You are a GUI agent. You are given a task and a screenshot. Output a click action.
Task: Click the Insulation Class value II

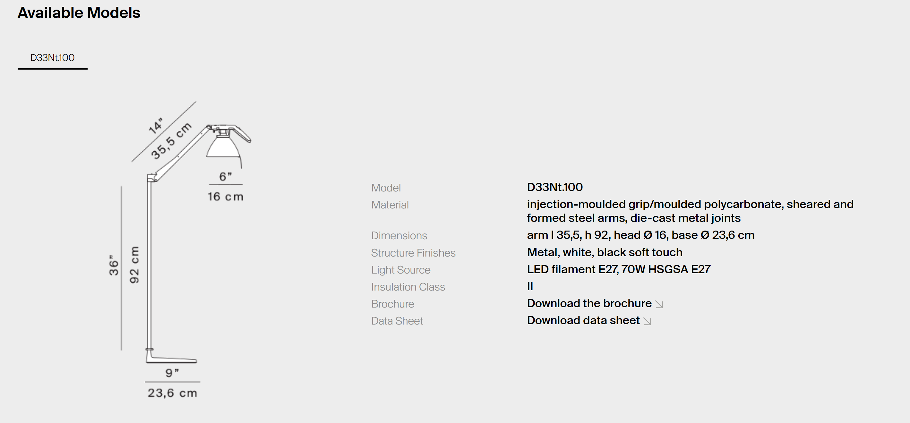pyautogui.click(x=530, y=286)
